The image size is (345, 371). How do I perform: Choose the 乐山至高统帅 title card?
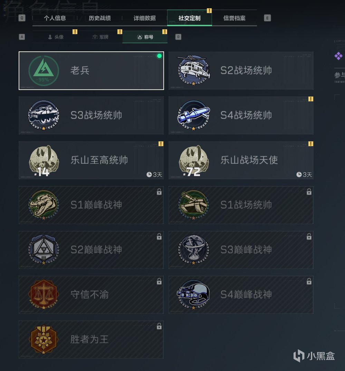(x=91, y=160)
